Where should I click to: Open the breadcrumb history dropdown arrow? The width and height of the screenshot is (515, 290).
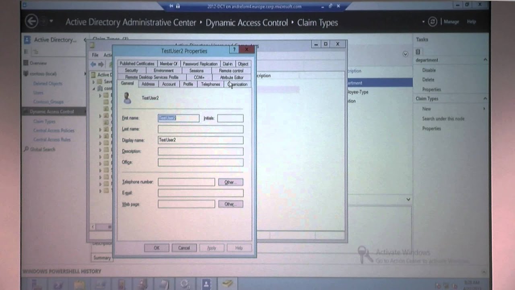[51, 21]
